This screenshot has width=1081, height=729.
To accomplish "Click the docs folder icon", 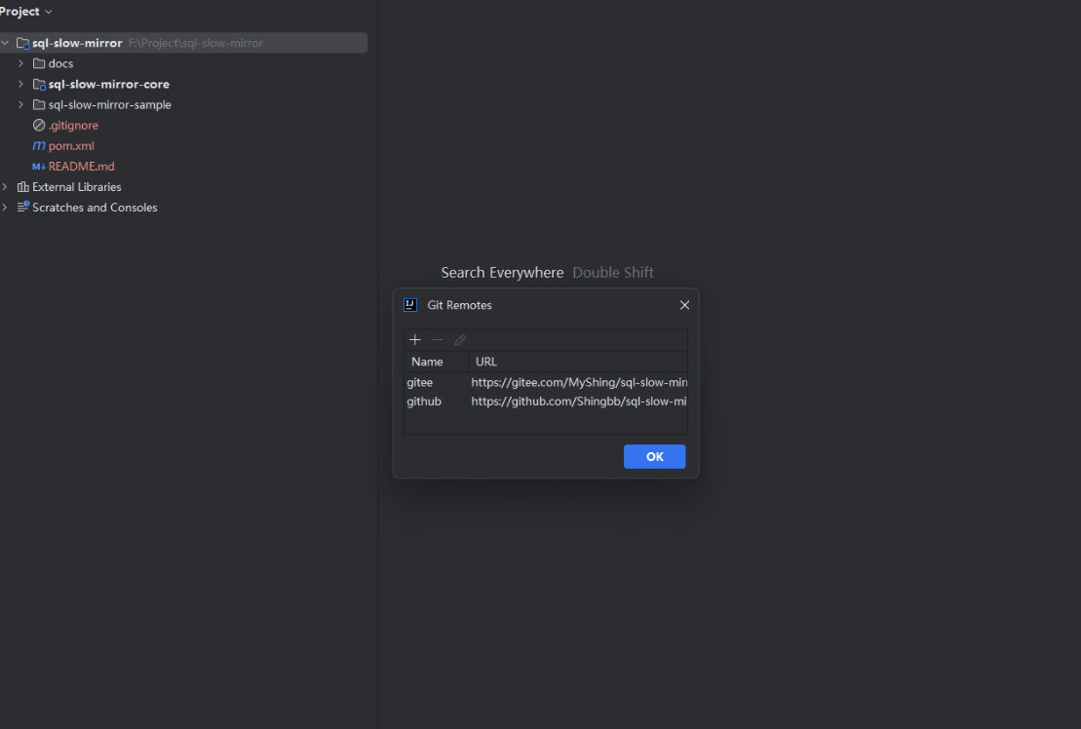I will (39, 63).
